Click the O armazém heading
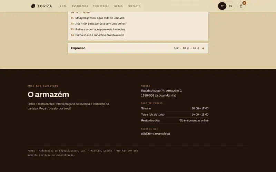Viewport: 276px width, 172px height. pyautogui.click(x=48, y=95)
